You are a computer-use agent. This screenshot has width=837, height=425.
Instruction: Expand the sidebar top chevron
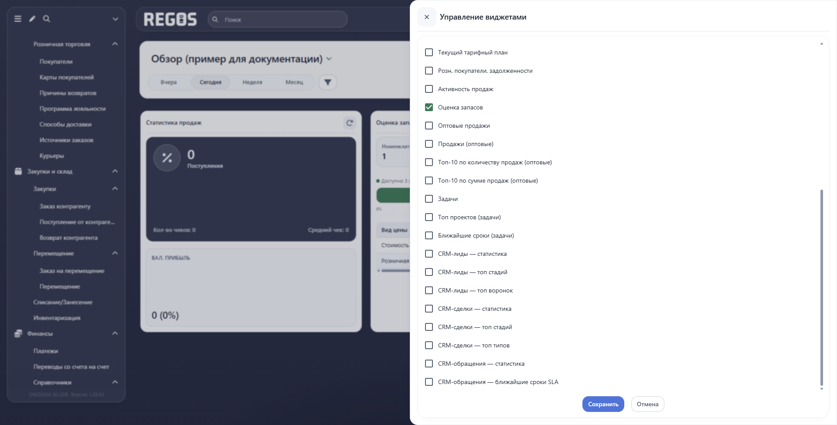116,19
